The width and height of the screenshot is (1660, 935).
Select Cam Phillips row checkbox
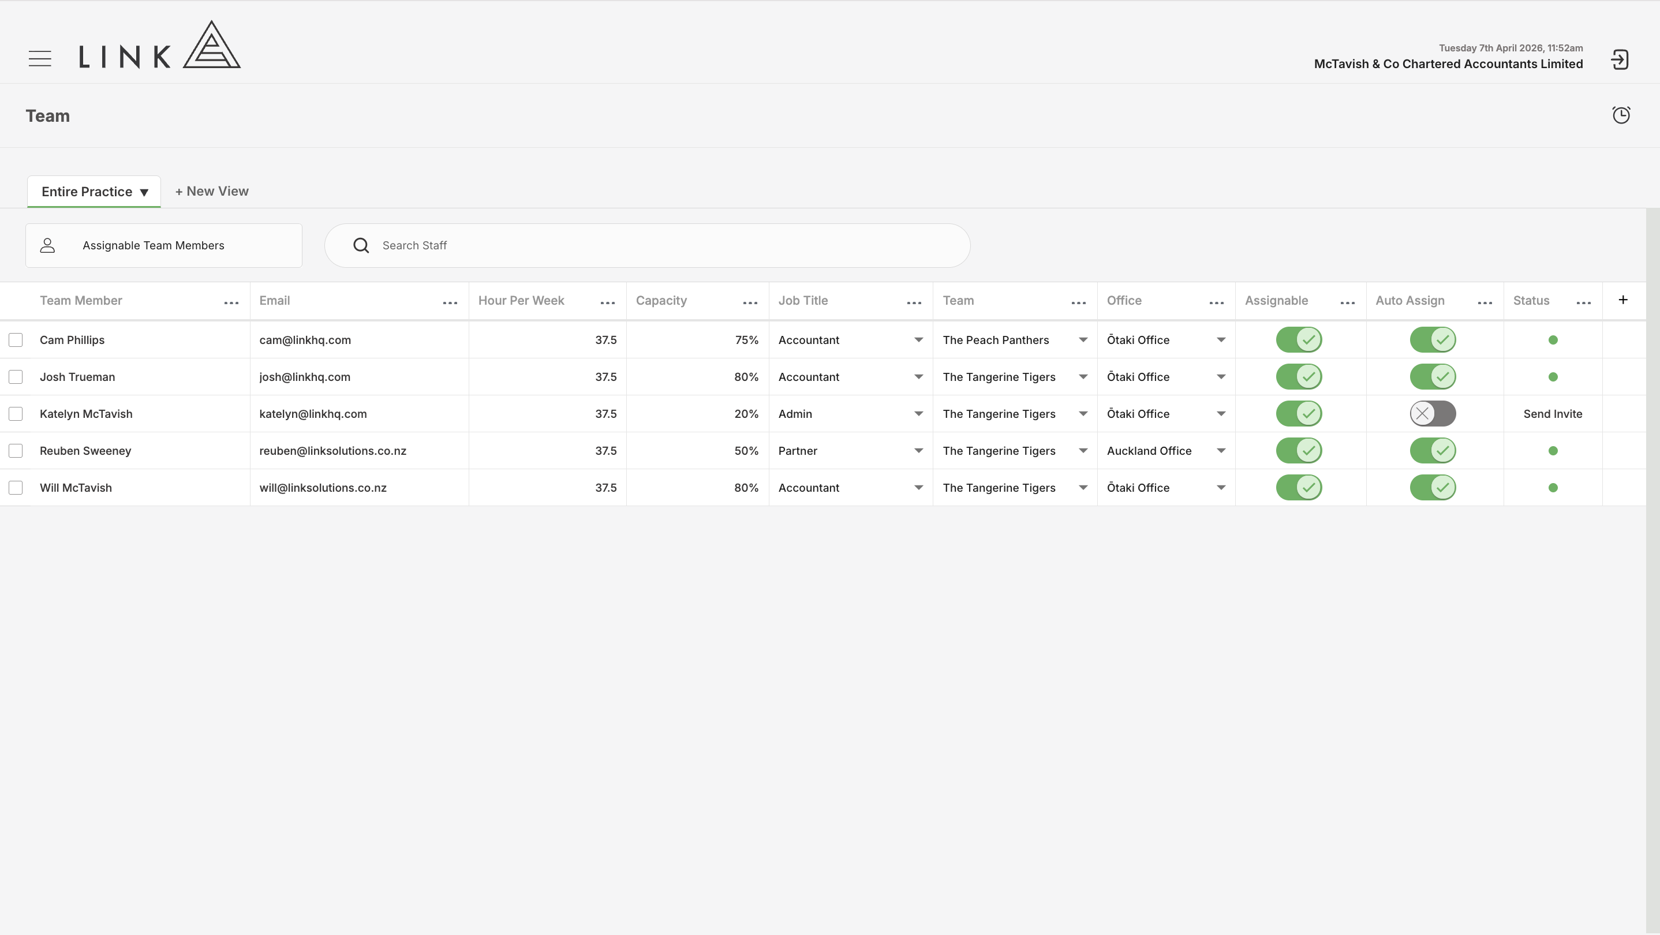16,339
